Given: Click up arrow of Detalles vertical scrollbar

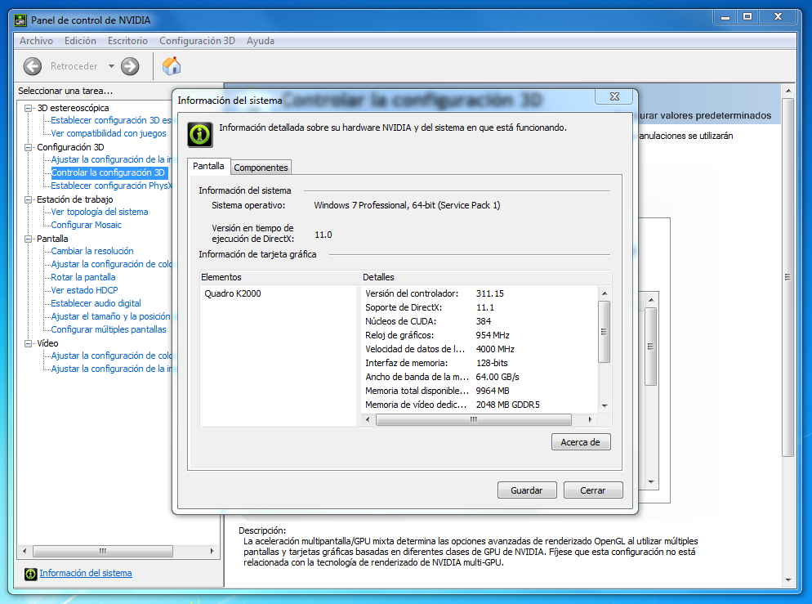Looking at the screenshot, I should click(605, 293).
